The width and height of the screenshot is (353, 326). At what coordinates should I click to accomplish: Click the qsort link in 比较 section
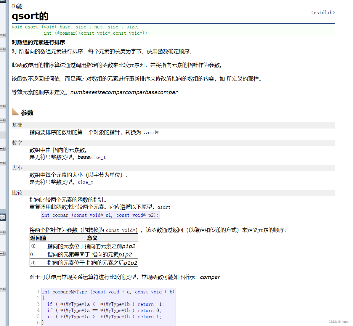click(163, 207)
